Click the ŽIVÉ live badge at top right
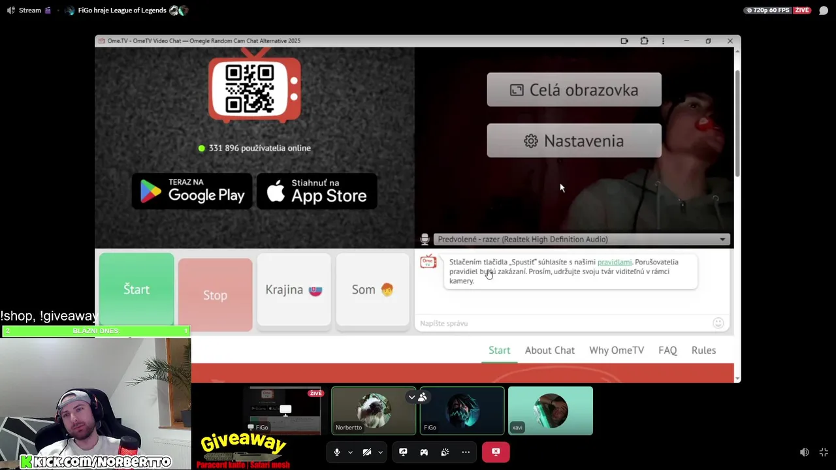Screen dimensions: 836x470 [802, 10]
